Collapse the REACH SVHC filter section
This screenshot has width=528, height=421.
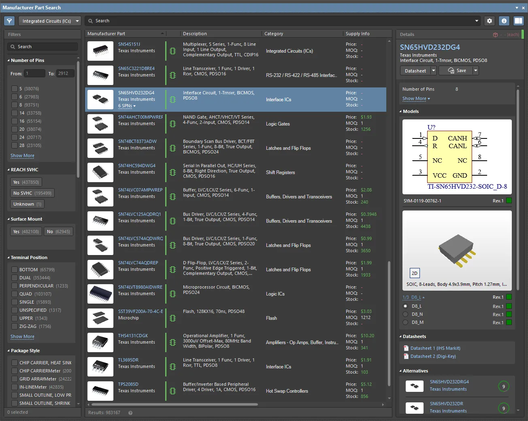point(9,170)
